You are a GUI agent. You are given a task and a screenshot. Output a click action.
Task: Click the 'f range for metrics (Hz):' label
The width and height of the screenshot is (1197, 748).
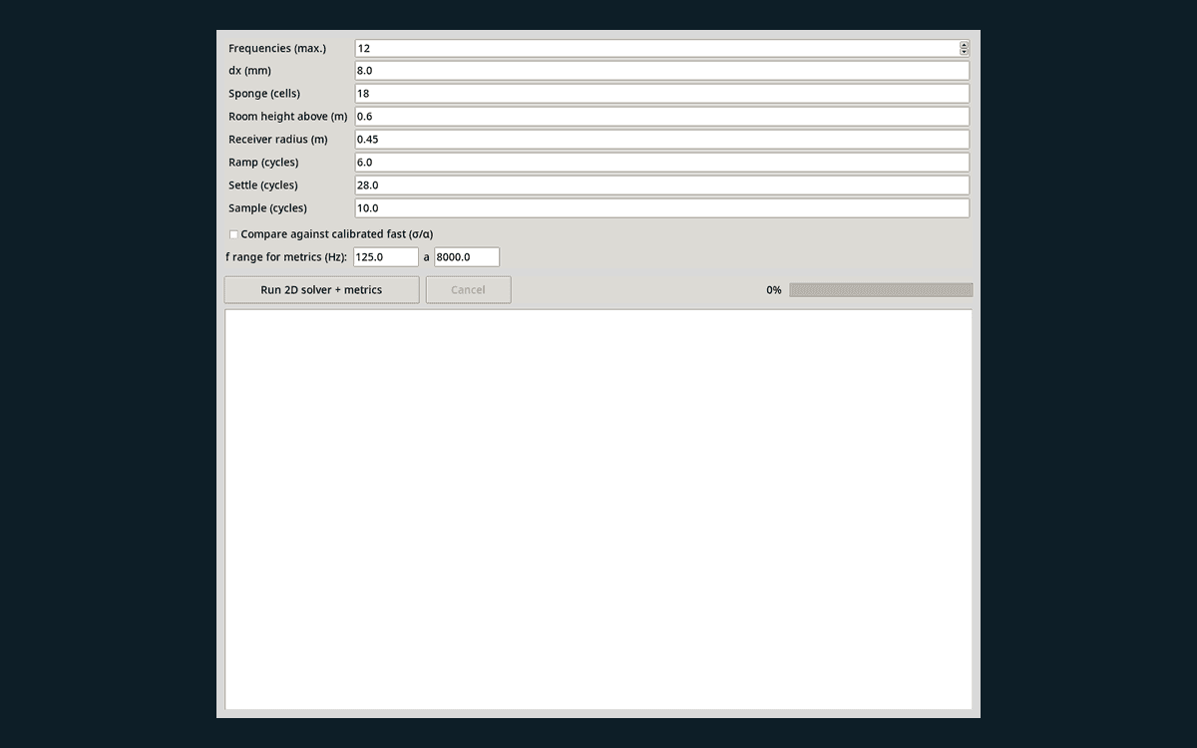[286, 257]
